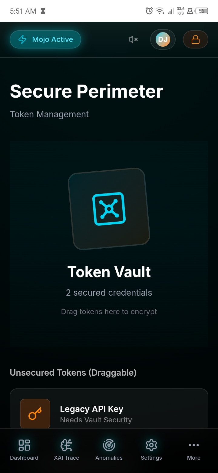This screenshot has height=473, width=218.
Task: Tap the Unsecured Tokens (Draggable) heading
Action: [73, 373]
